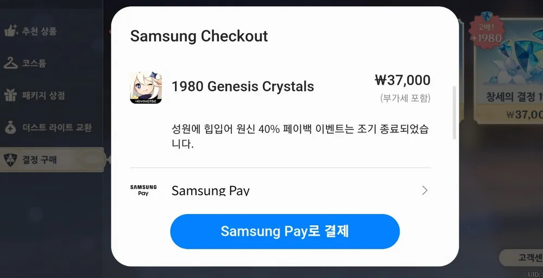Click the checkout dialog scrollbar
Screen dimensions: 543x278
click(454, 113)
